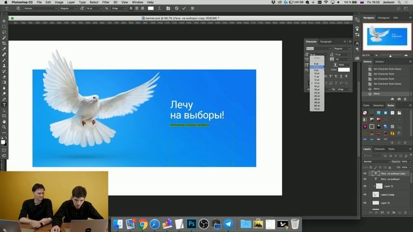Toggle underline style in Character panel
Image resolution: width=413 pixels, height=232 pixels.
point(341,76)
